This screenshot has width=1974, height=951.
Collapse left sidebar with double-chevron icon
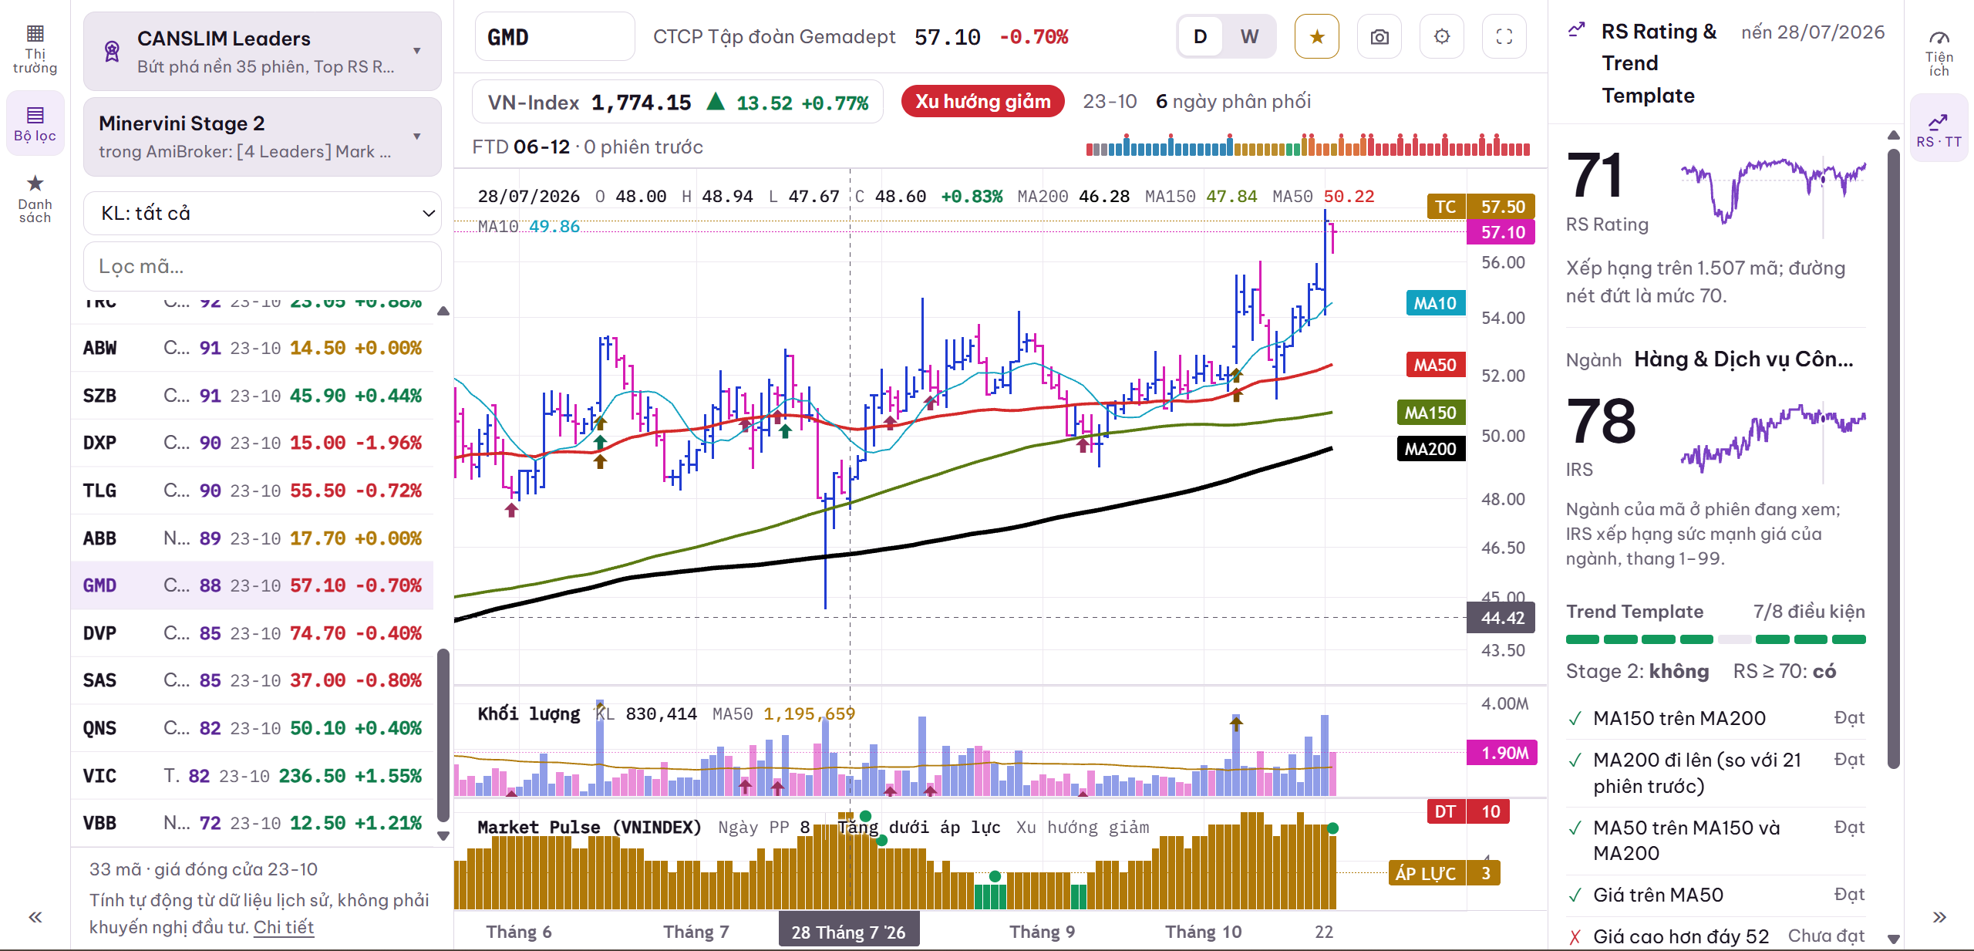click(x=35, y=917)
